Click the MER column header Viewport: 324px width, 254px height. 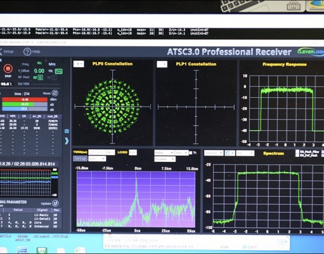tap(13, 116)
